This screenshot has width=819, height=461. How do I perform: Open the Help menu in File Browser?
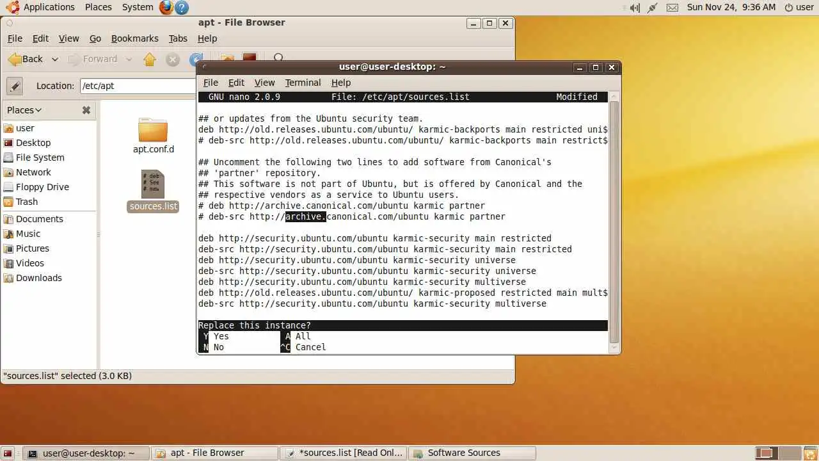[x=207, y=38]
